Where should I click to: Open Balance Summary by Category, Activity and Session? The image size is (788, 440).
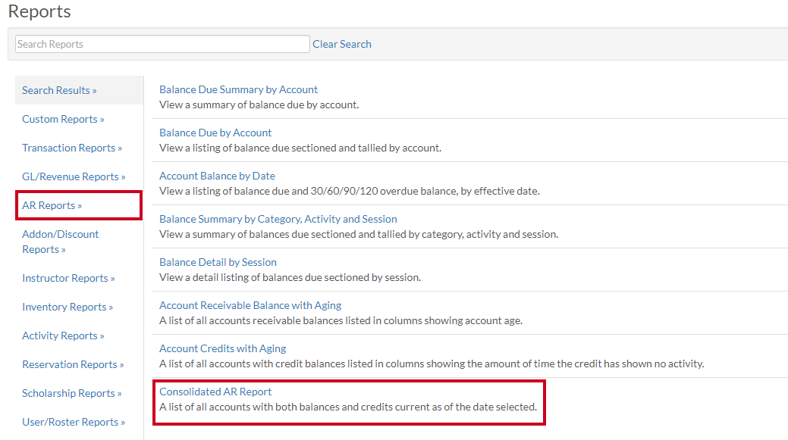pos(278,219)
